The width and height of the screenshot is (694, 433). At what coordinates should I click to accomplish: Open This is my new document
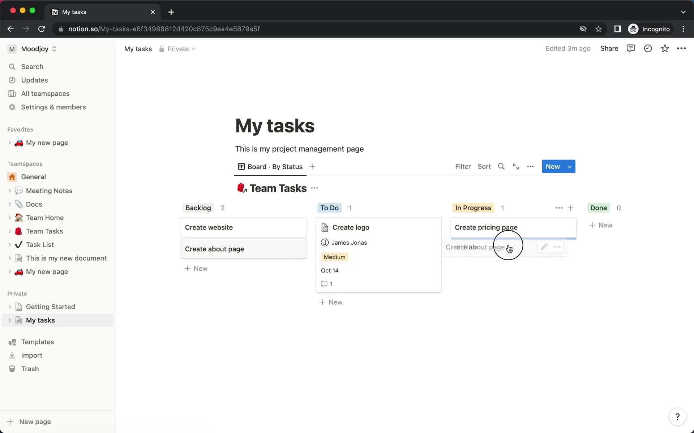(x=66, y=258)
